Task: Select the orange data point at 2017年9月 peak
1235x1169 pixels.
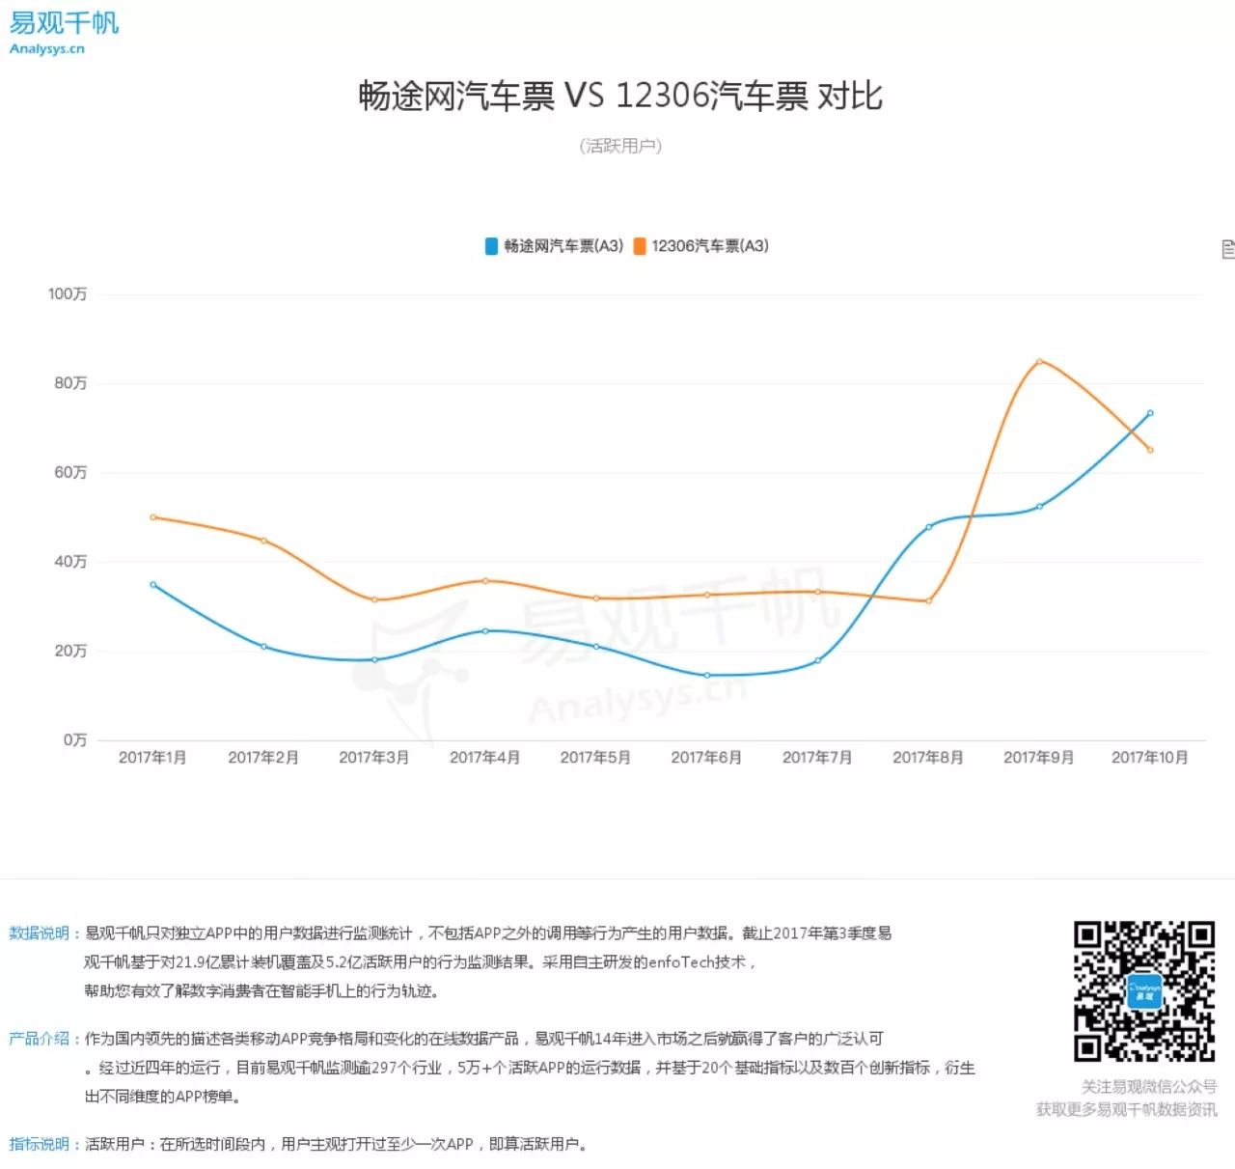Action: coord(1039,362)
